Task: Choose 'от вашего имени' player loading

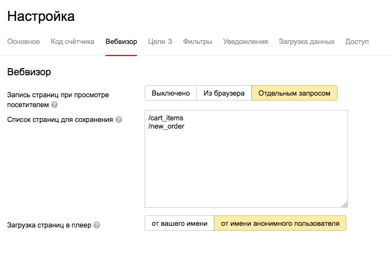Action: (x=179, y=223)
